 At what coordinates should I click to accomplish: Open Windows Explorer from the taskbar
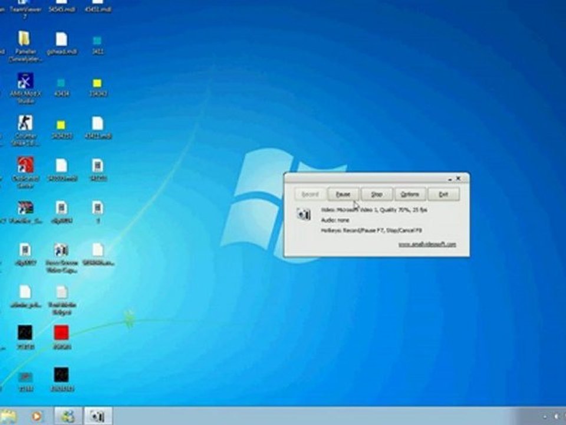[9, 416]
